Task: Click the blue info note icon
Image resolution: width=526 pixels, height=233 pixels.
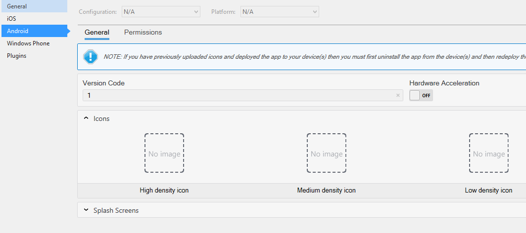Action: click(91, 57)
